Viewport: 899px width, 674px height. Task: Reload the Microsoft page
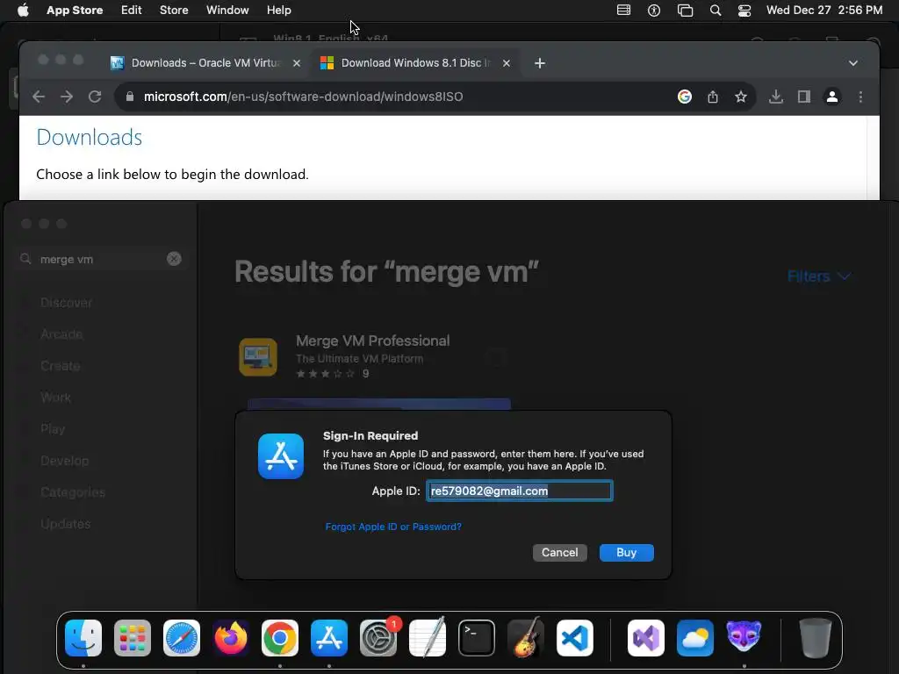point(95,97)
